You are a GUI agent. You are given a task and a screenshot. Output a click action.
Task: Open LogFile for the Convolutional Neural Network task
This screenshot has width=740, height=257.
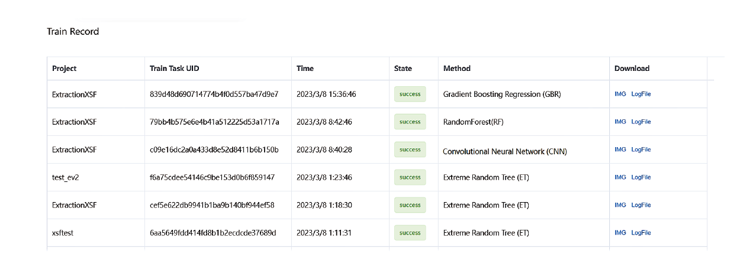641,149
